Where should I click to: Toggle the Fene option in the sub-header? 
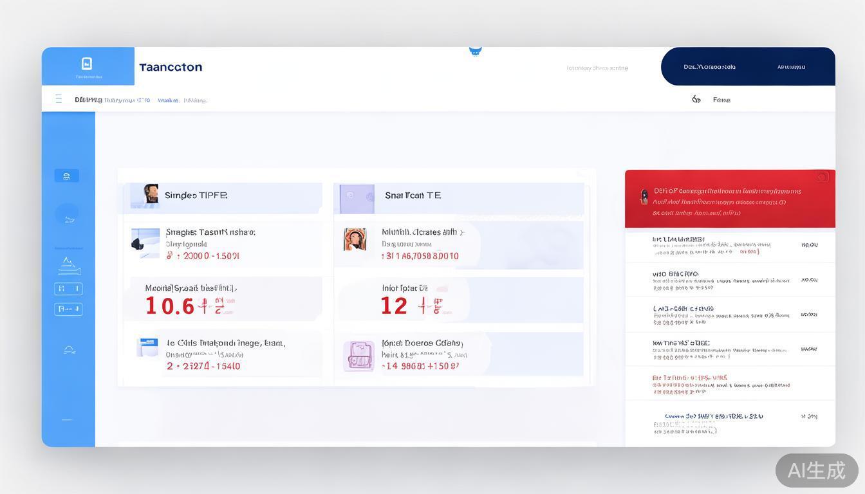coord(721,100)
